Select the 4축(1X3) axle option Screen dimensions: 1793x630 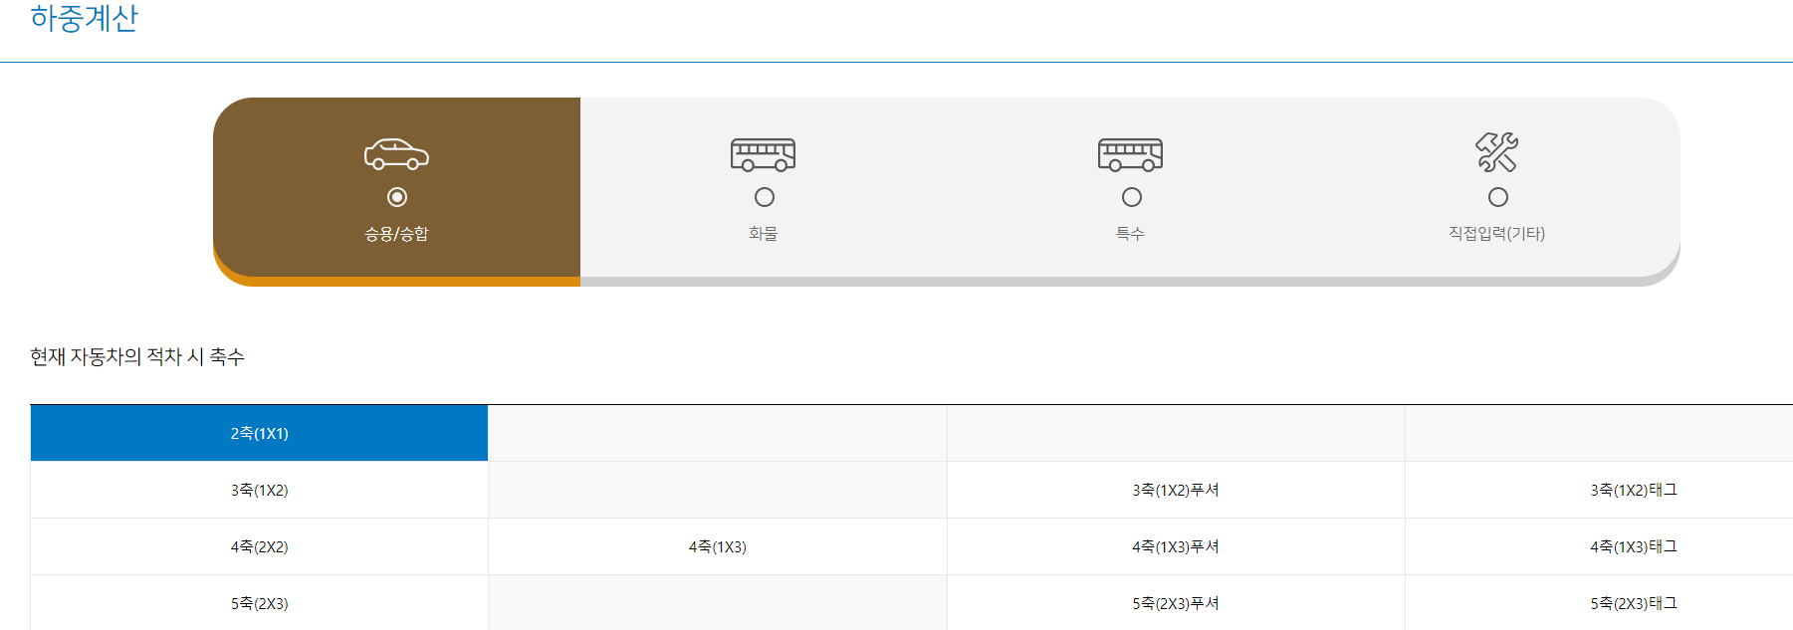tap(717, 547)
